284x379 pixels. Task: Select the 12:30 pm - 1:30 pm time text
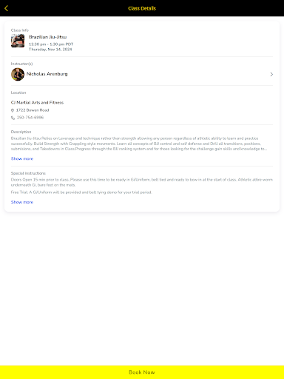[x=51, y=44]
